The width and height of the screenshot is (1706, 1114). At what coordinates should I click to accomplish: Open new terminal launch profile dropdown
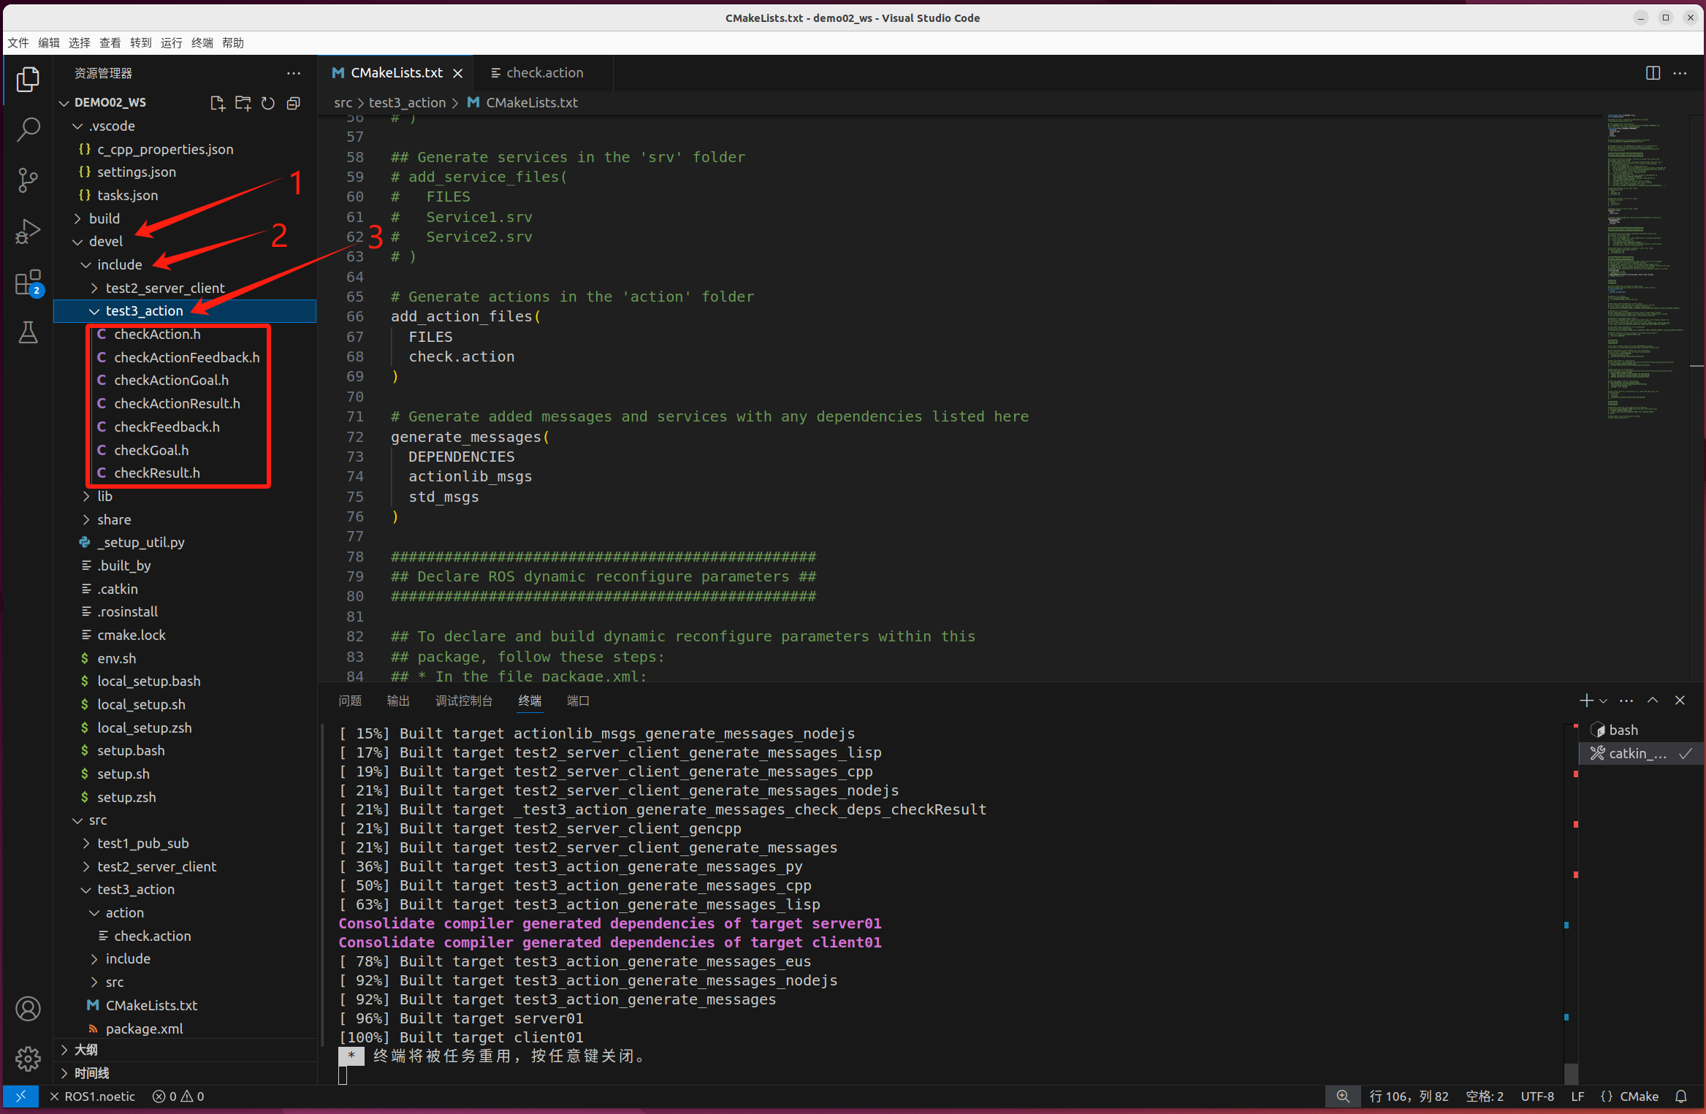click(x=1603, y=701)
